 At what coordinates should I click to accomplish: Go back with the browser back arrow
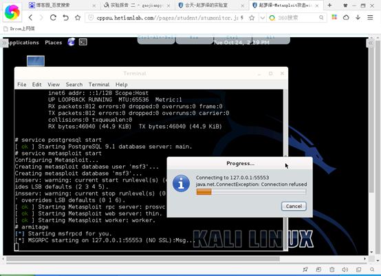[30, 17]
